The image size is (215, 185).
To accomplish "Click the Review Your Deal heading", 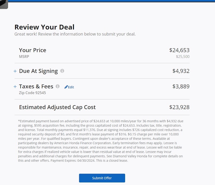I will [45, 27].
